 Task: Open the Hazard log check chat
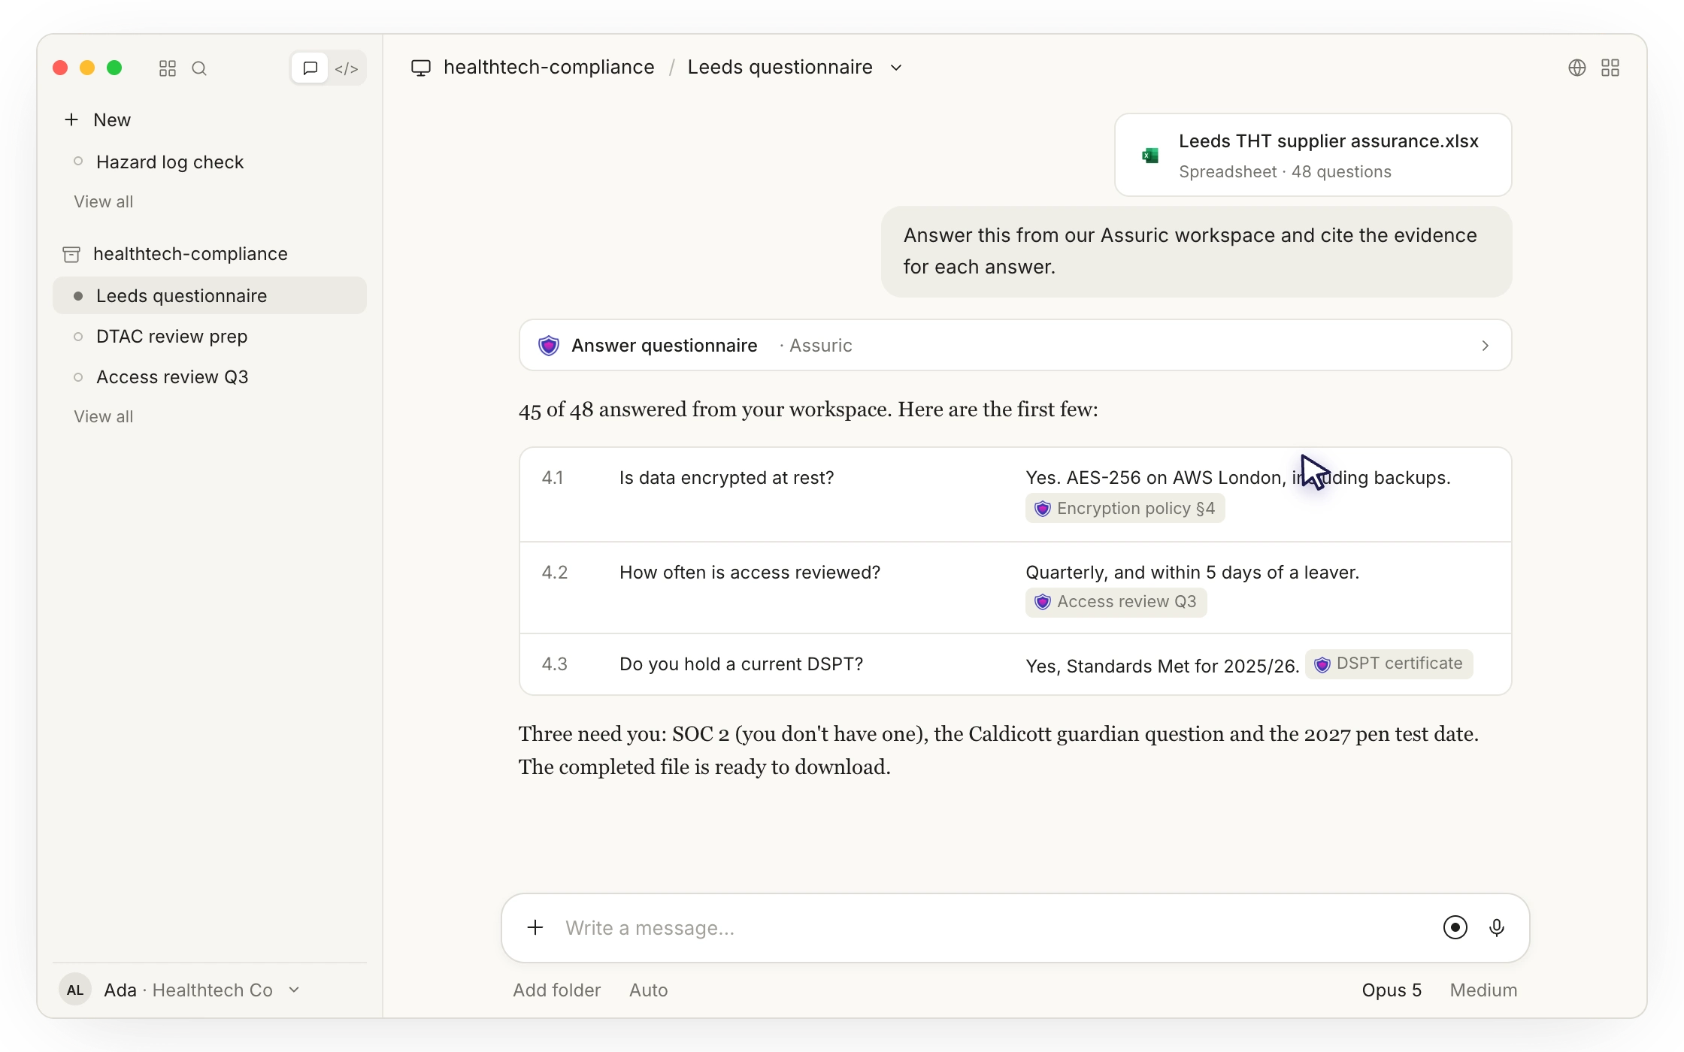pyautogui.click(x=169, y=162)
